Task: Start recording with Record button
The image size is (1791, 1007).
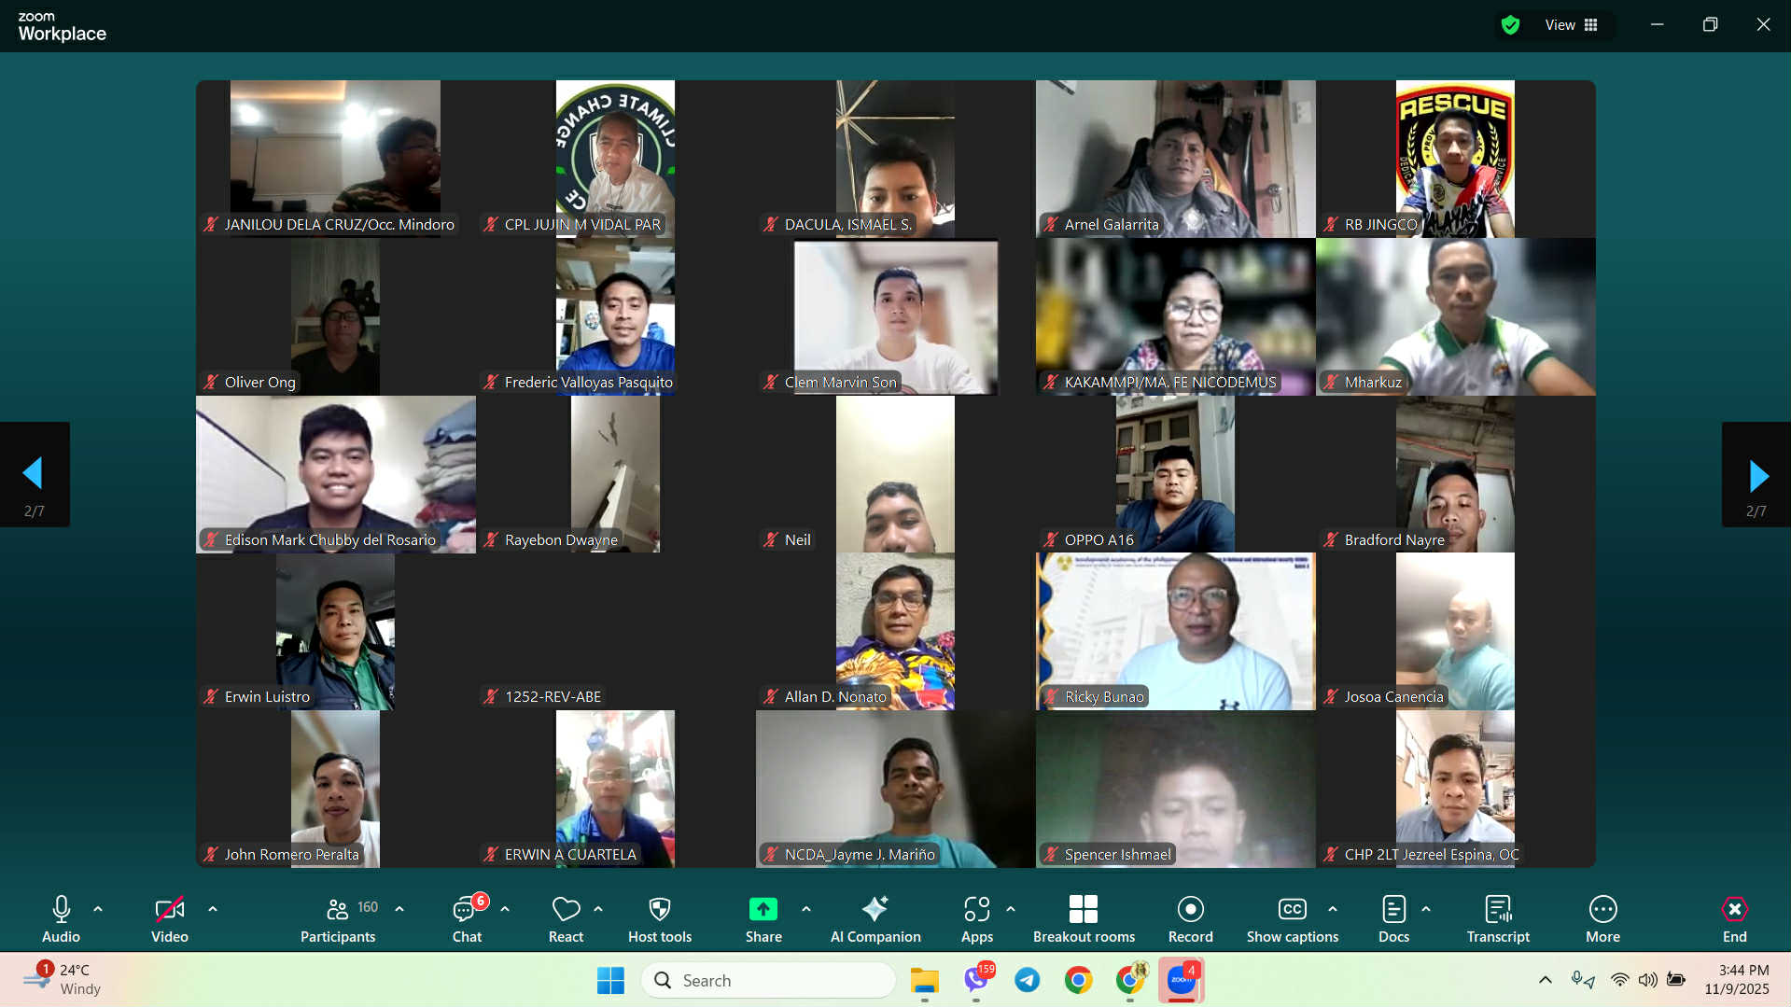Action: click(x=1191, y=919)
